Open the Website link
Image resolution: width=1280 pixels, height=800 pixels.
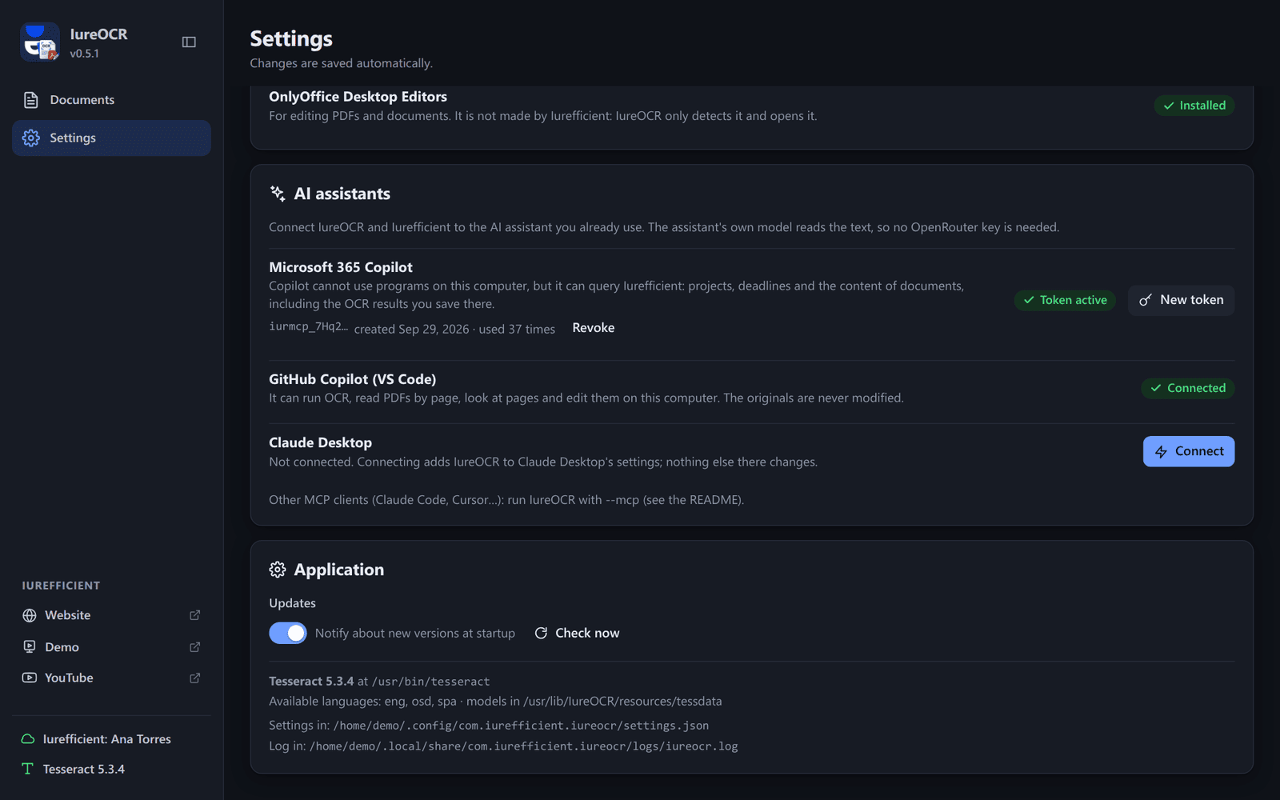point(112,615)
